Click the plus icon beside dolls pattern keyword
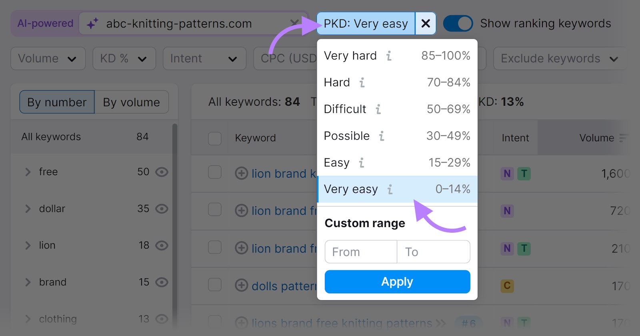640x336 pixels. [242, 286]
